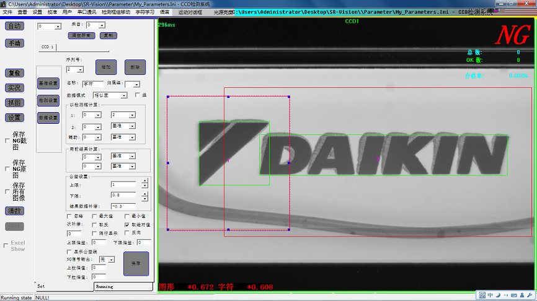This screenshot has width=537, height=301.
Task: Enable the 保存NG截图 checkbox
Action: click(7, 141)
